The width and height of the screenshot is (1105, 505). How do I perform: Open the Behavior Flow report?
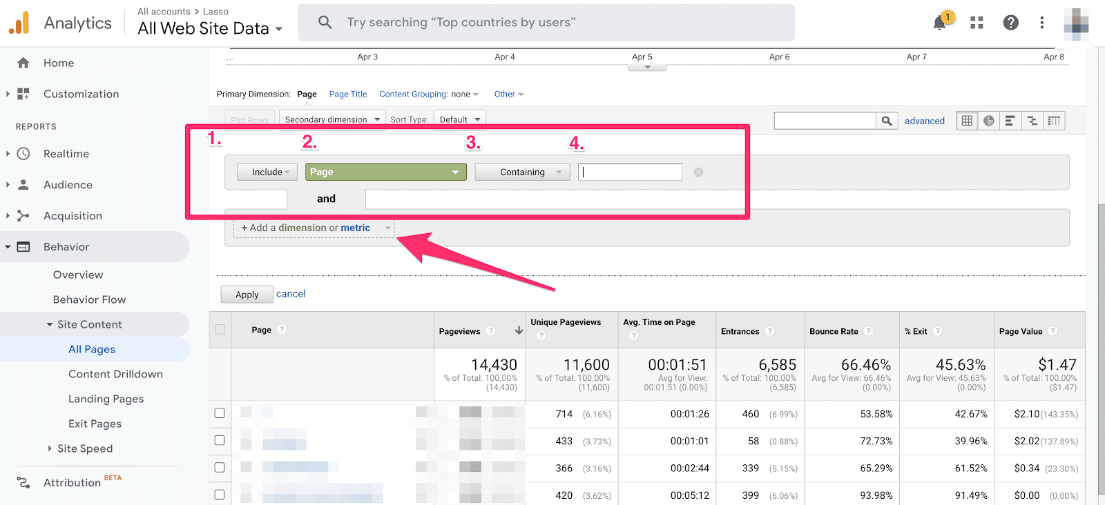click(x=90, y=299)
